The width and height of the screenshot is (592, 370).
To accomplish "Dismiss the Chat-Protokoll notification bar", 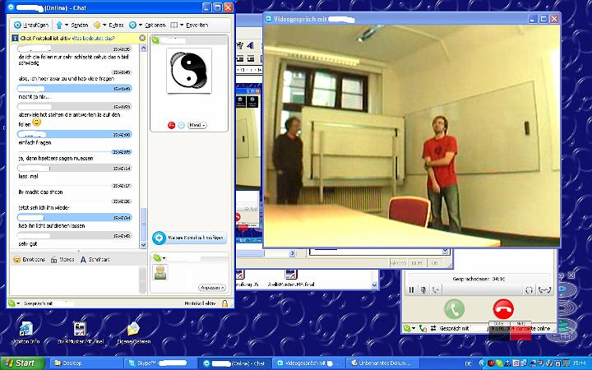I will tap(142, 38).
